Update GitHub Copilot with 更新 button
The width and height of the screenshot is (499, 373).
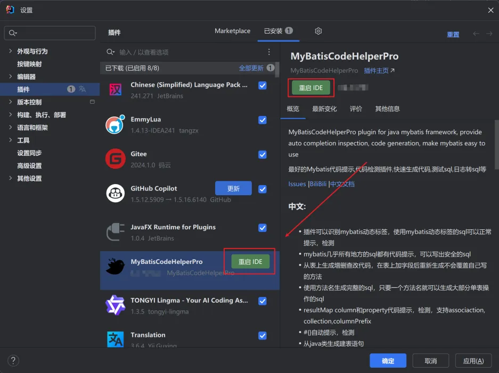(x=233, y=188)
